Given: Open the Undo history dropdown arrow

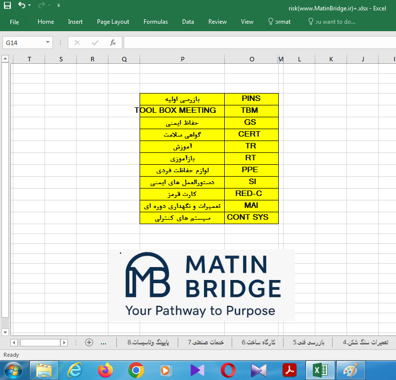Looking at the screenshot, I should click(x=30, y=6).
